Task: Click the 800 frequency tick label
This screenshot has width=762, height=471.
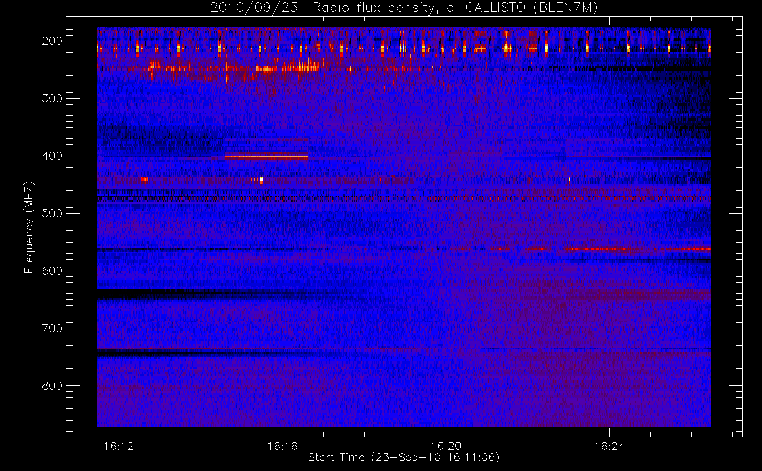Action: pyautogui.click(x=52, y=386)
